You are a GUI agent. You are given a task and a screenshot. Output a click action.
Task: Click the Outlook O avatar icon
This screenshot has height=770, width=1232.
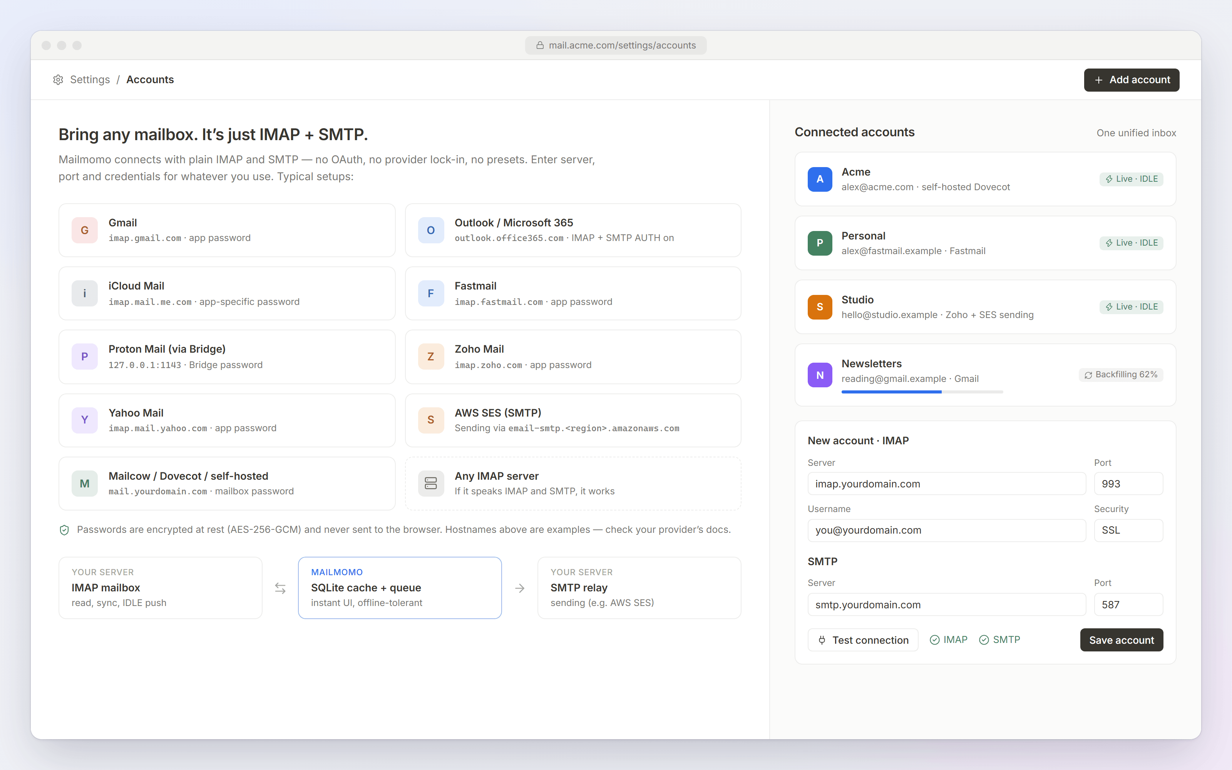(x=431, y=230)
